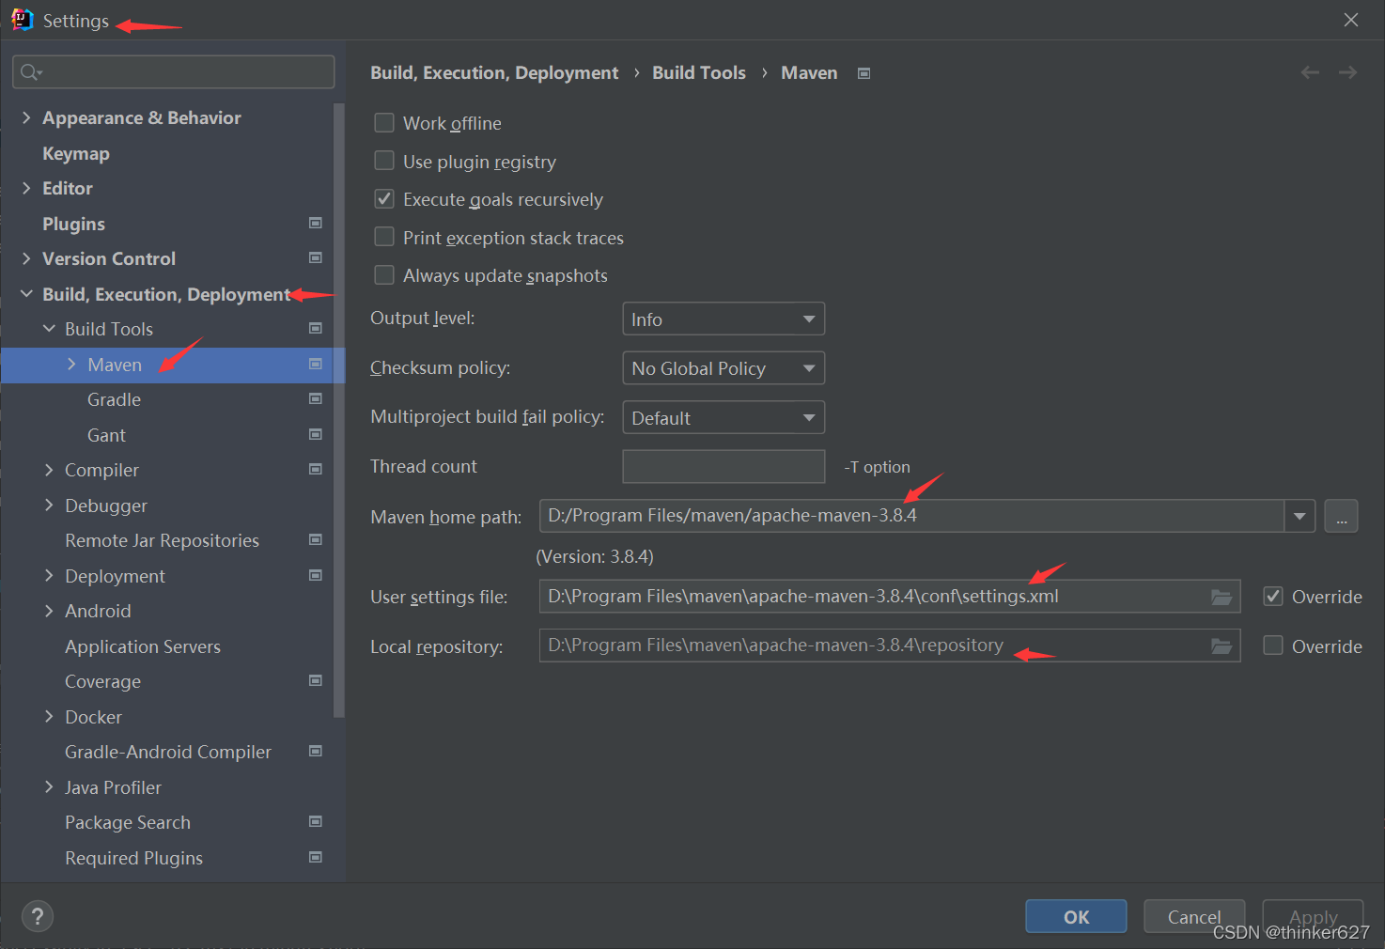Click the search magnifier icon
Viewport: 1385px width, 949px height.
click(x=31, y=72)
